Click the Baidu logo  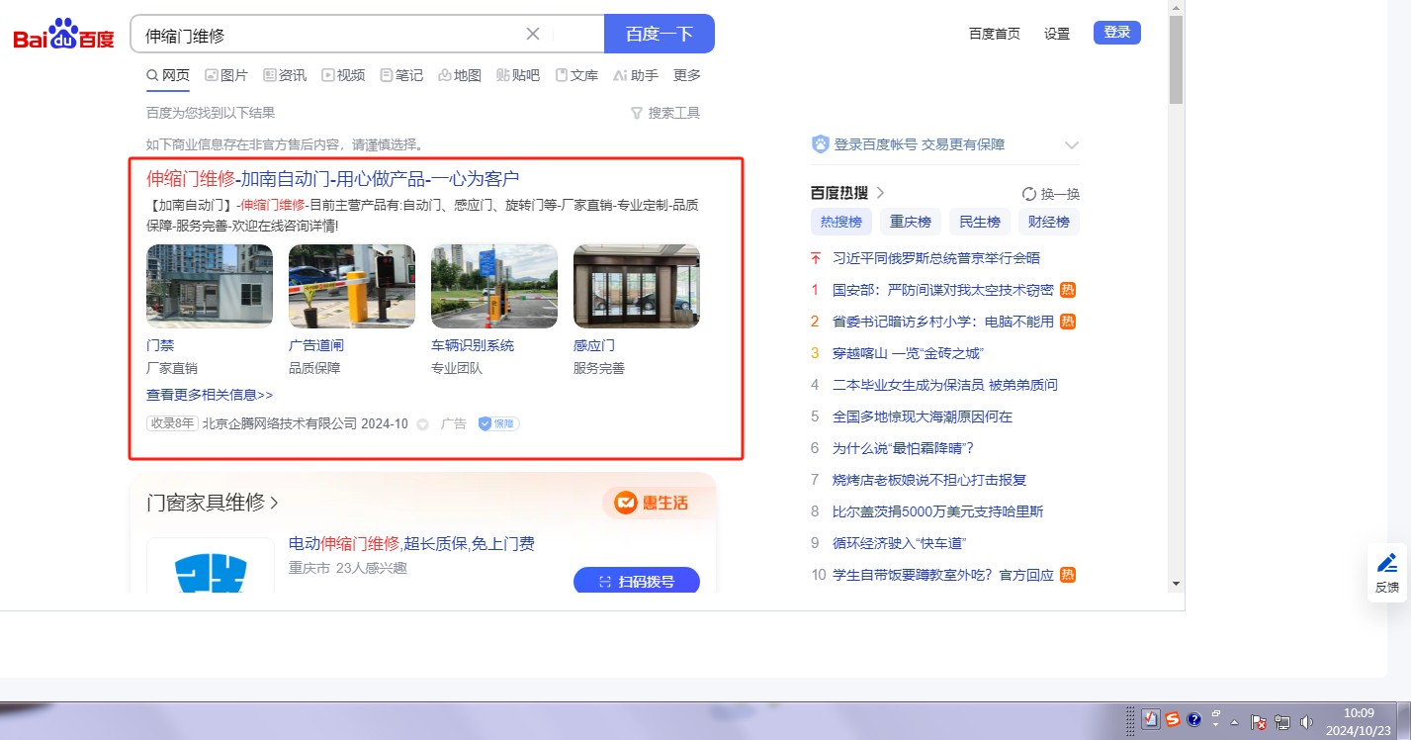point(63,36)
